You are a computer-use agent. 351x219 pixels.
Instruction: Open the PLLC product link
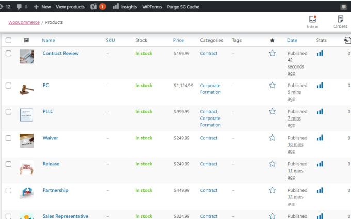point(48,111)
